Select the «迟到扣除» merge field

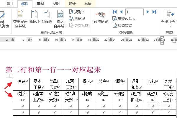[136, 96]
